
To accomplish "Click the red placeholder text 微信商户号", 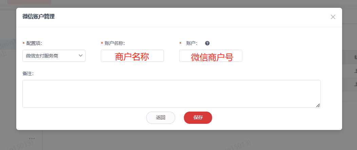I will tap(212, 57).
